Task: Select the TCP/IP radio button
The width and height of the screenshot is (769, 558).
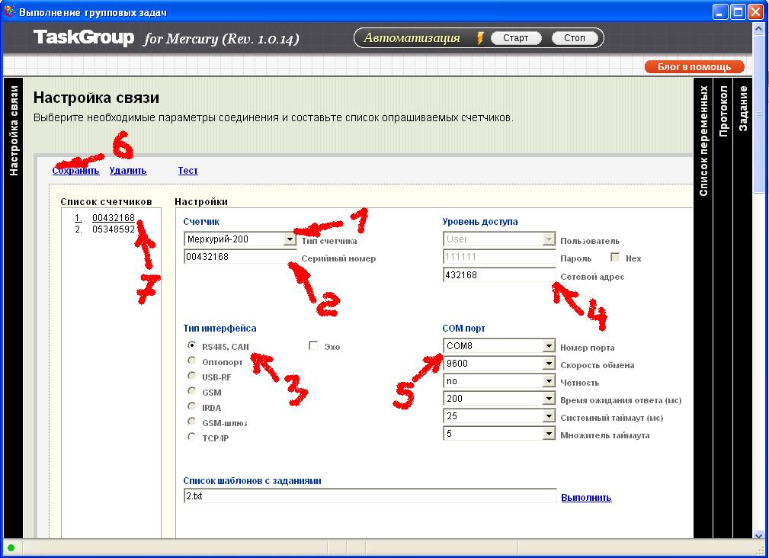Action: (192, 436)
